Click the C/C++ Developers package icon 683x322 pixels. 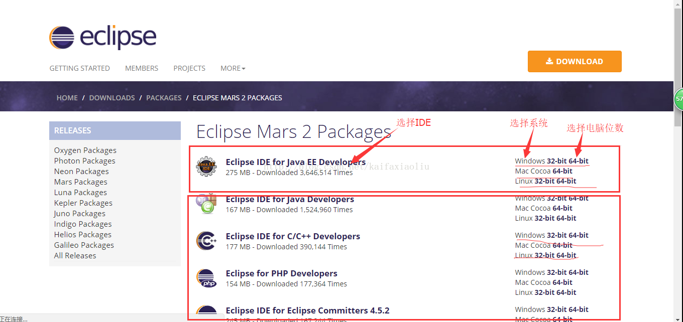click(206, 241)
